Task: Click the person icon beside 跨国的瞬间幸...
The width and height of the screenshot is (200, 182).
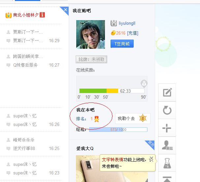Action: pyautogui.click(x=8, y=56)
